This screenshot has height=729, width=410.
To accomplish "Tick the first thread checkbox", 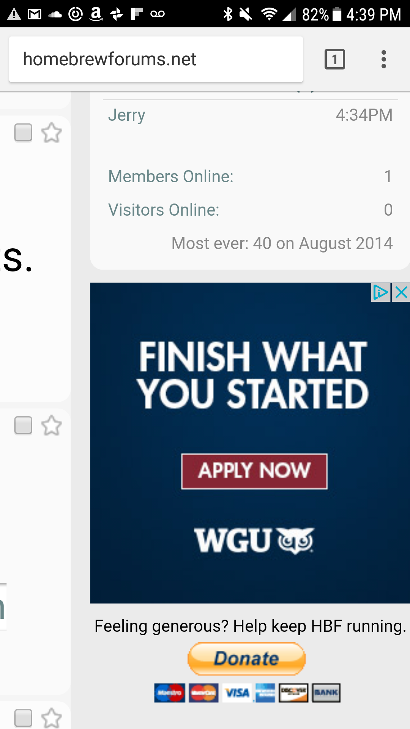I will coord(23,133).
